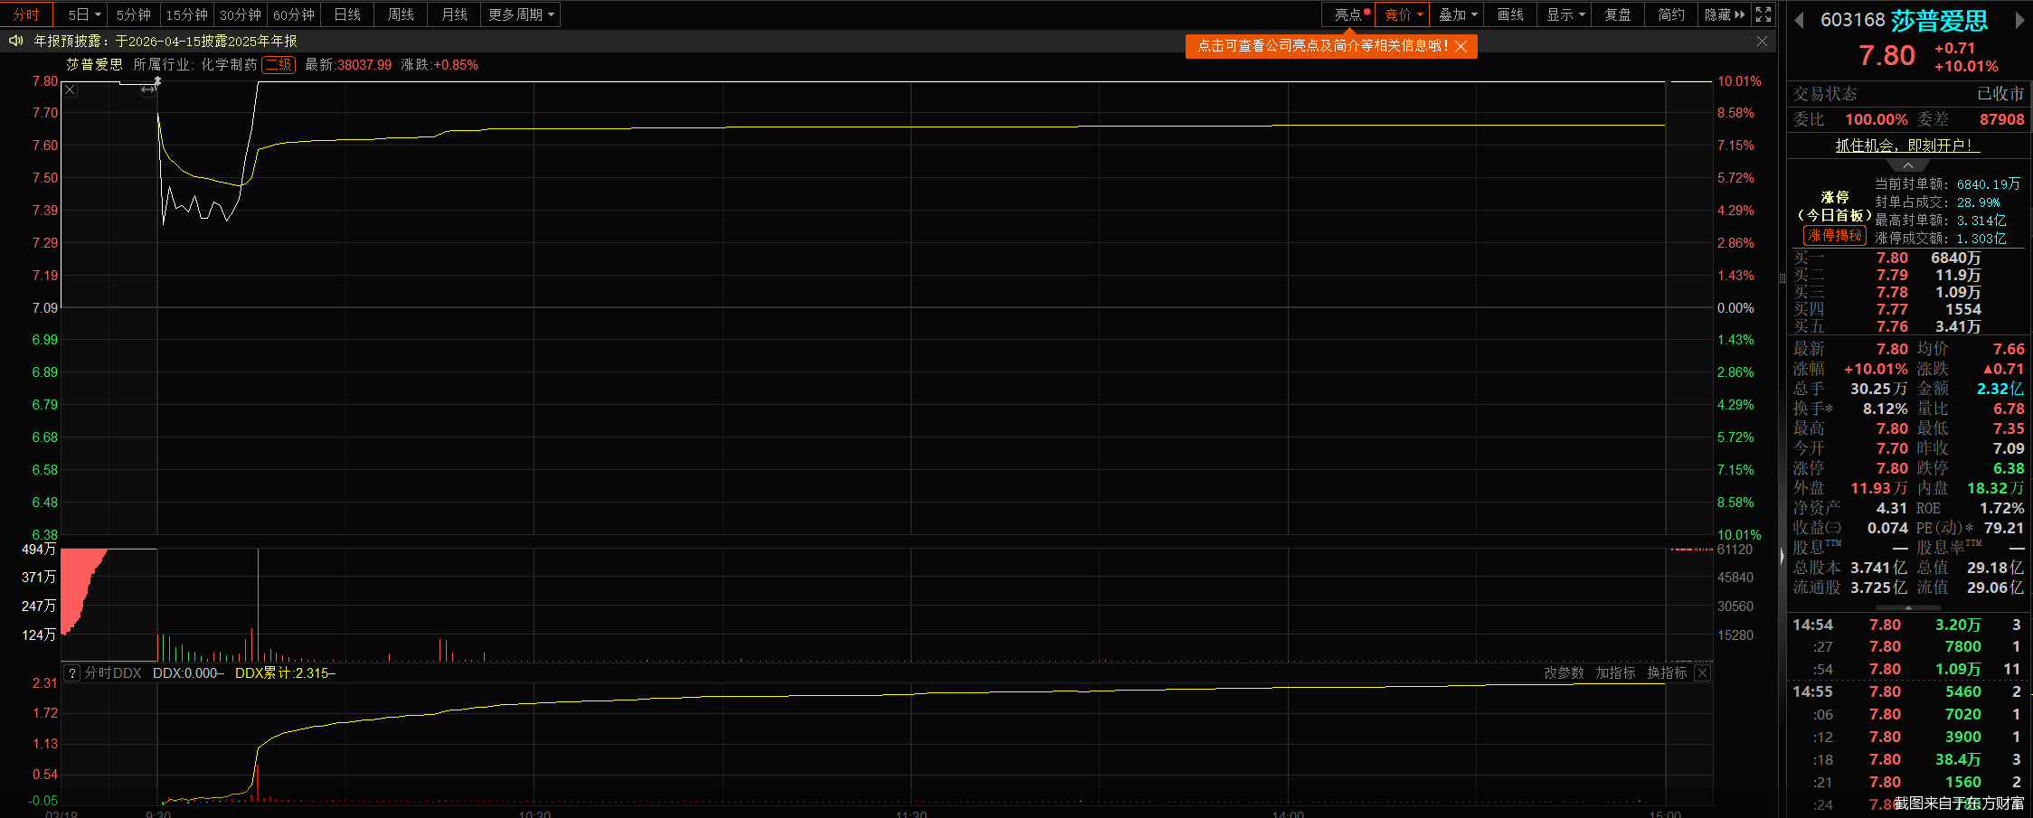This screenshot has height=818, width=2033.
Task: Close the annual report notice bar
Action: [x=1762, y=42]
